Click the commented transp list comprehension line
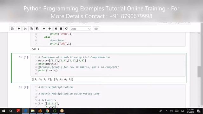This screenshot has height=114, width=203. (x=78, y=67)
